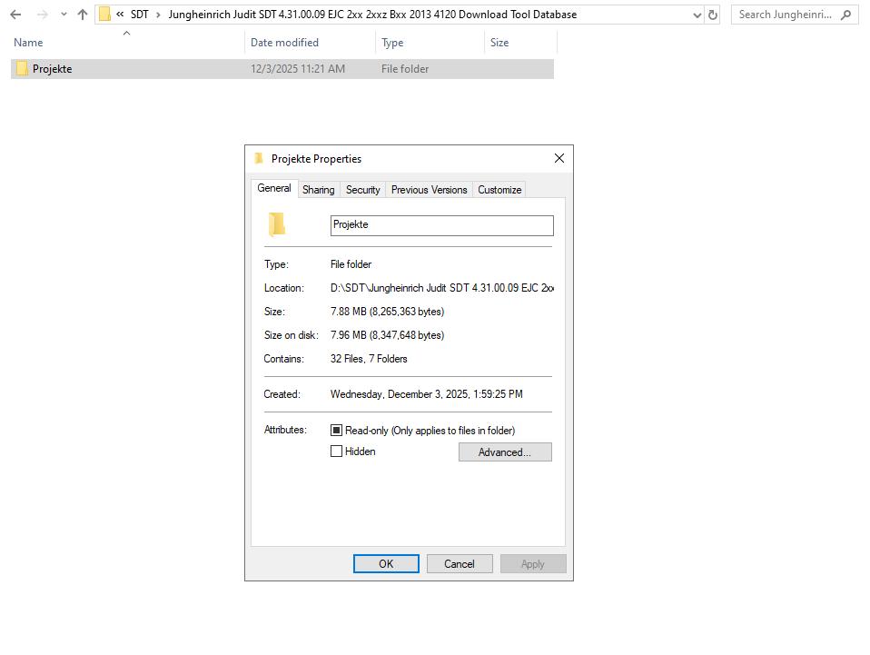870x655 pixels.
Task: Click the search magnifier icon
Action: click(x=845, y=15)
